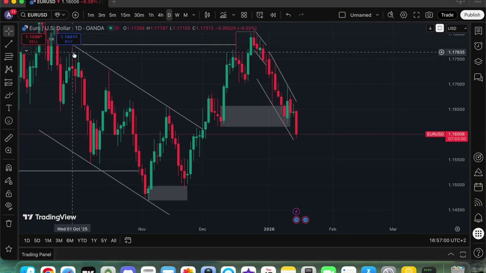The image size is (486, 273).
Task: Select the W weekly timeframe
Action: pos(177,15)
